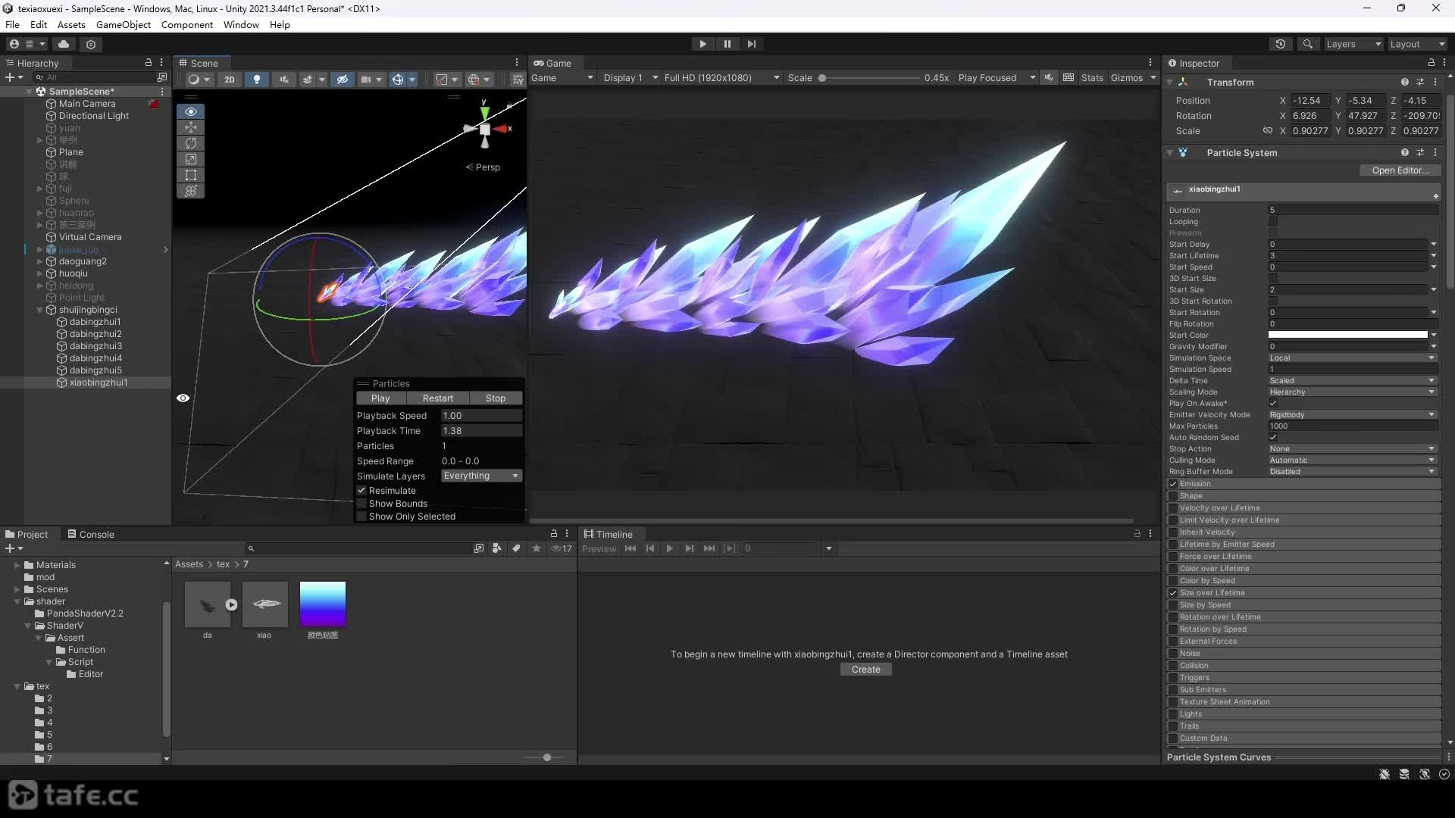Toggle Mute Audio in Game view
The image size is (1455, 818).
(x=1049, y=77)
